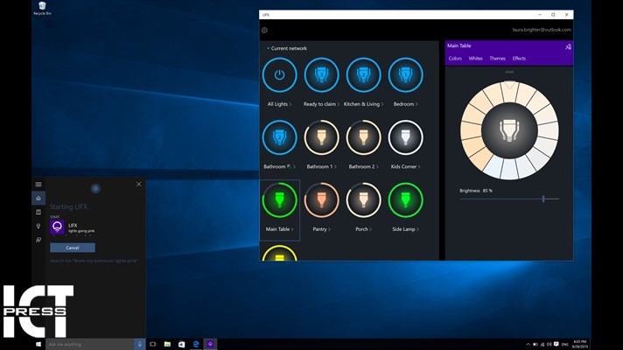This screenshot has width=623, height=350.
Task: Cancel the Cortana LIFX action
Action: [x=73, y=248]
